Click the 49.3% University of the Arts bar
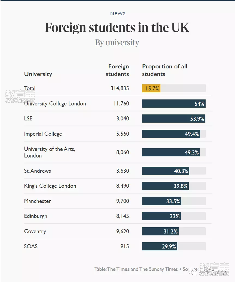The height and width of the screenshot is (282, 235). point(171,152)
